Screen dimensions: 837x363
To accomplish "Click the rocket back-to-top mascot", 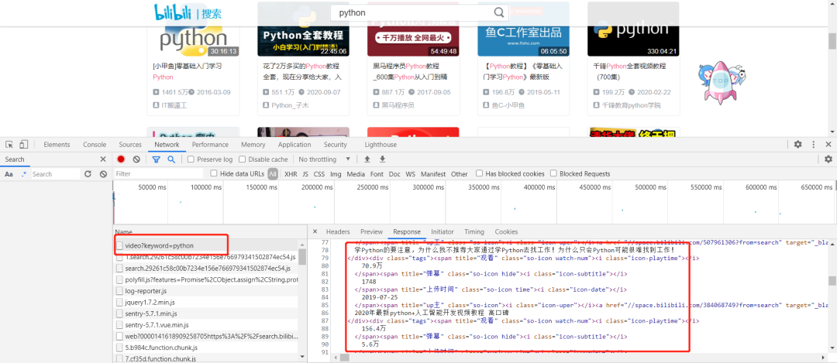I will click(x=722, y=81).
